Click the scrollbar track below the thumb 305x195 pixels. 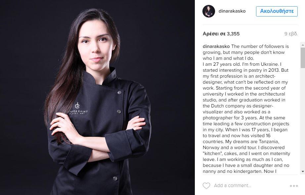click(303, 119)
